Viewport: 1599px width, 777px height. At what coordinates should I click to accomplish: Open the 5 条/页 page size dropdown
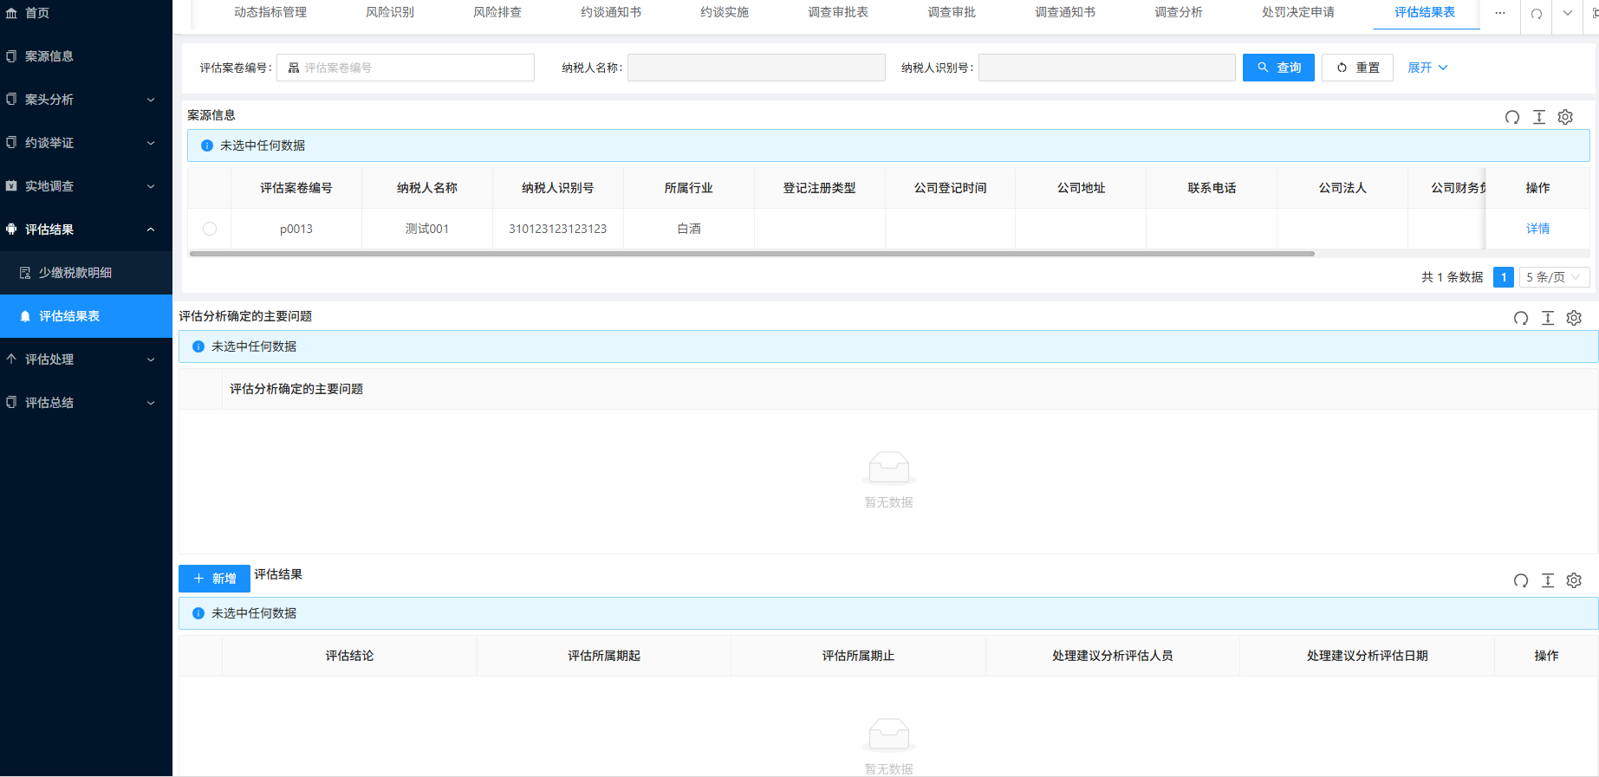coord(1554,277)
